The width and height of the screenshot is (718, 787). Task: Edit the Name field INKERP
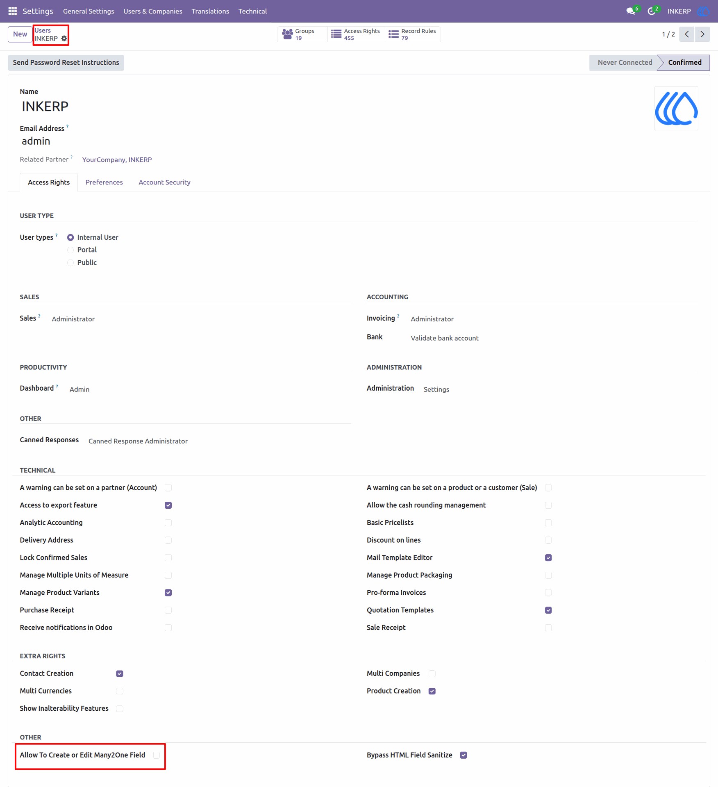click(x=45, y=107)
